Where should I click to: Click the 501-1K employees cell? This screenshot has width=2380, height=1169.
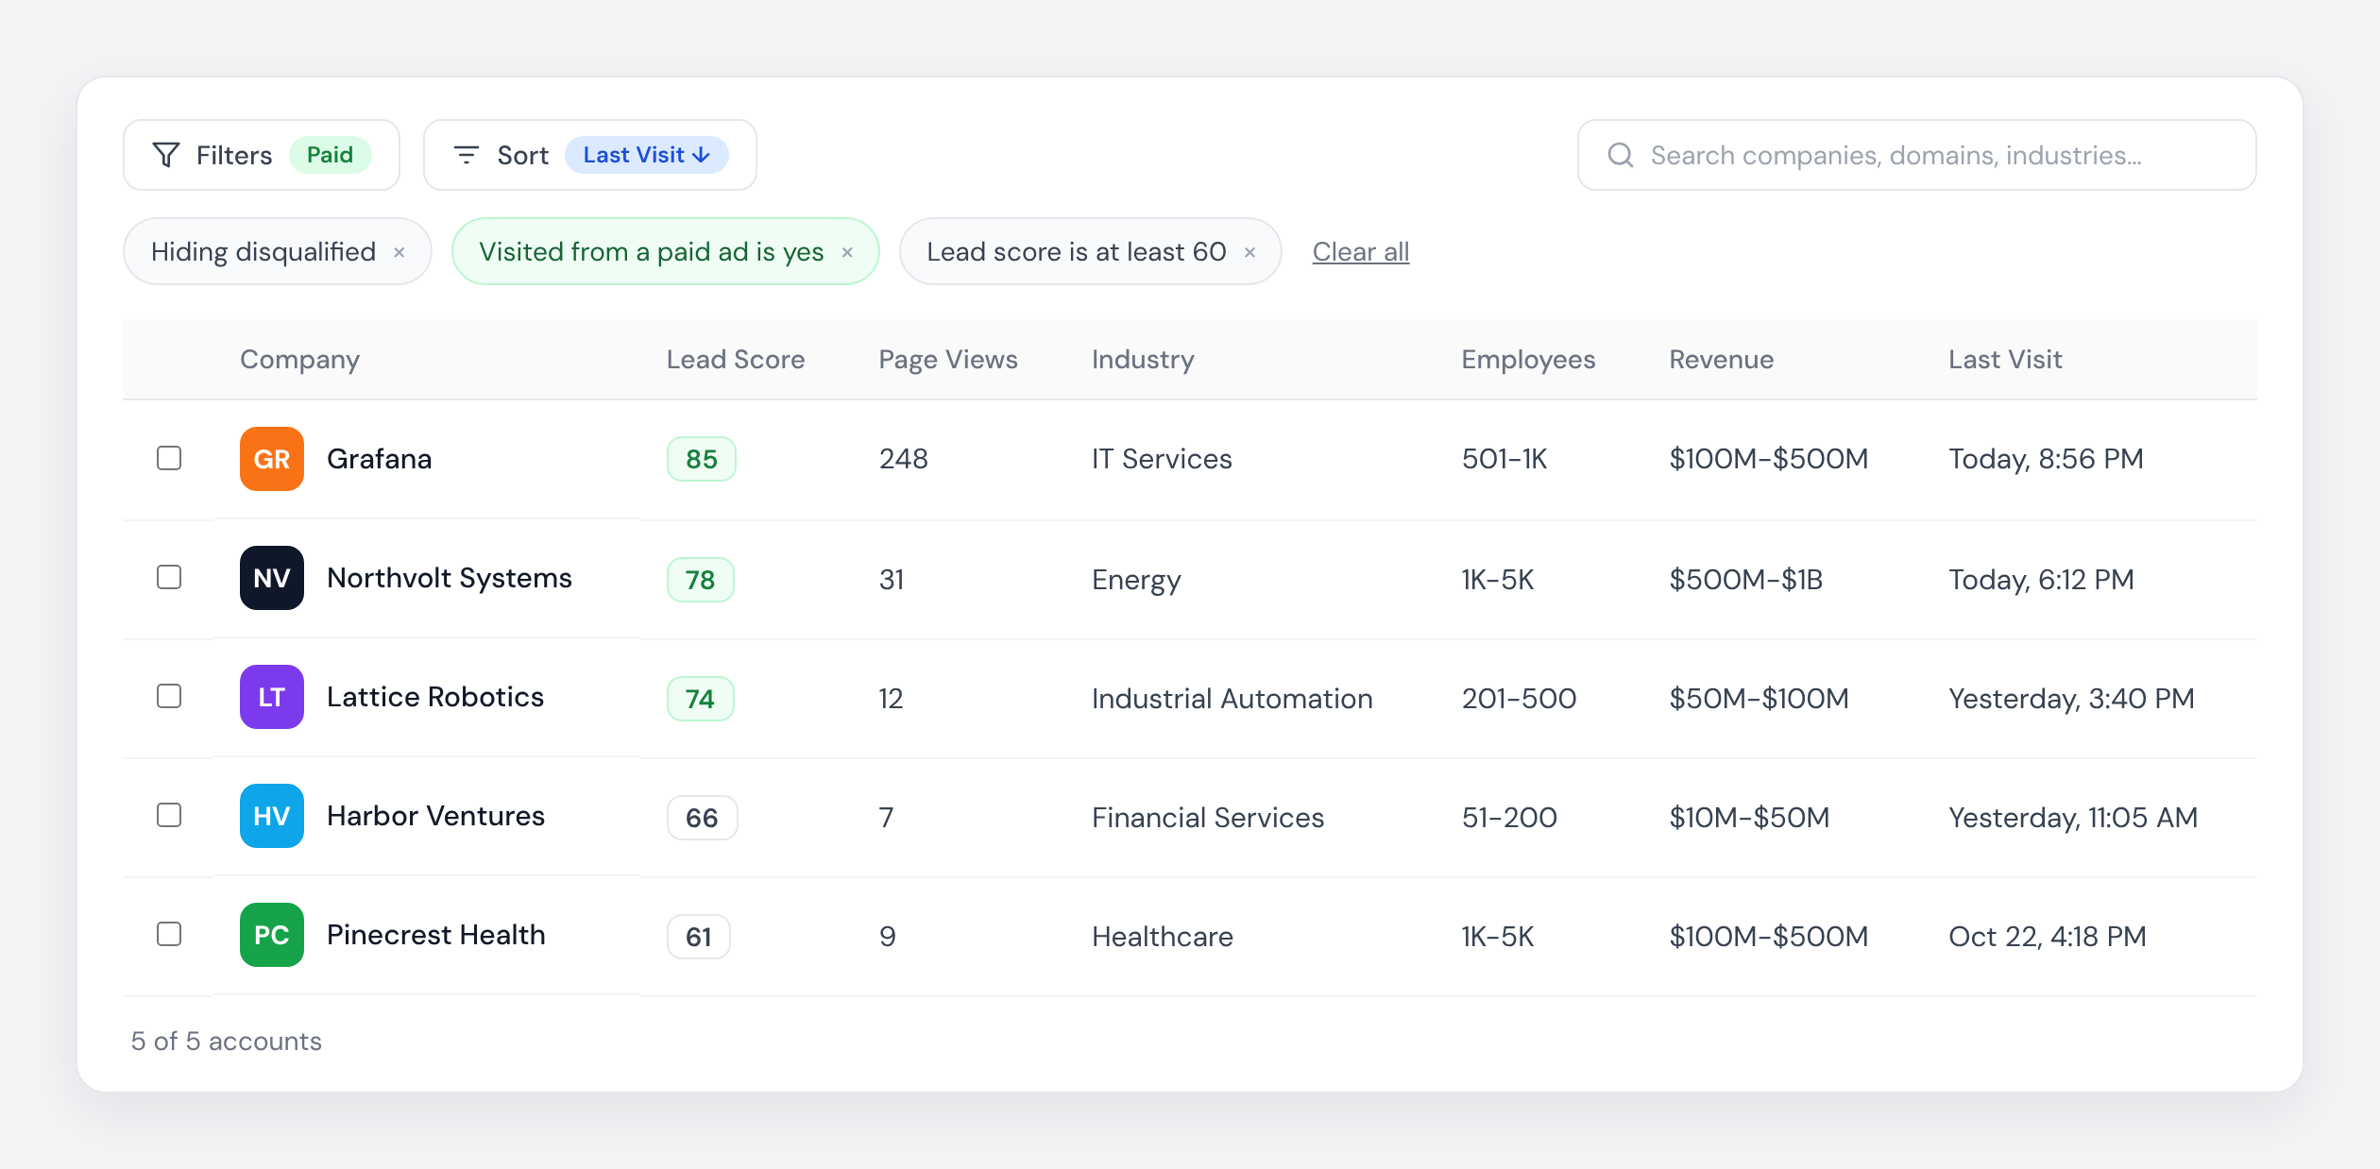pos(1504,459)
